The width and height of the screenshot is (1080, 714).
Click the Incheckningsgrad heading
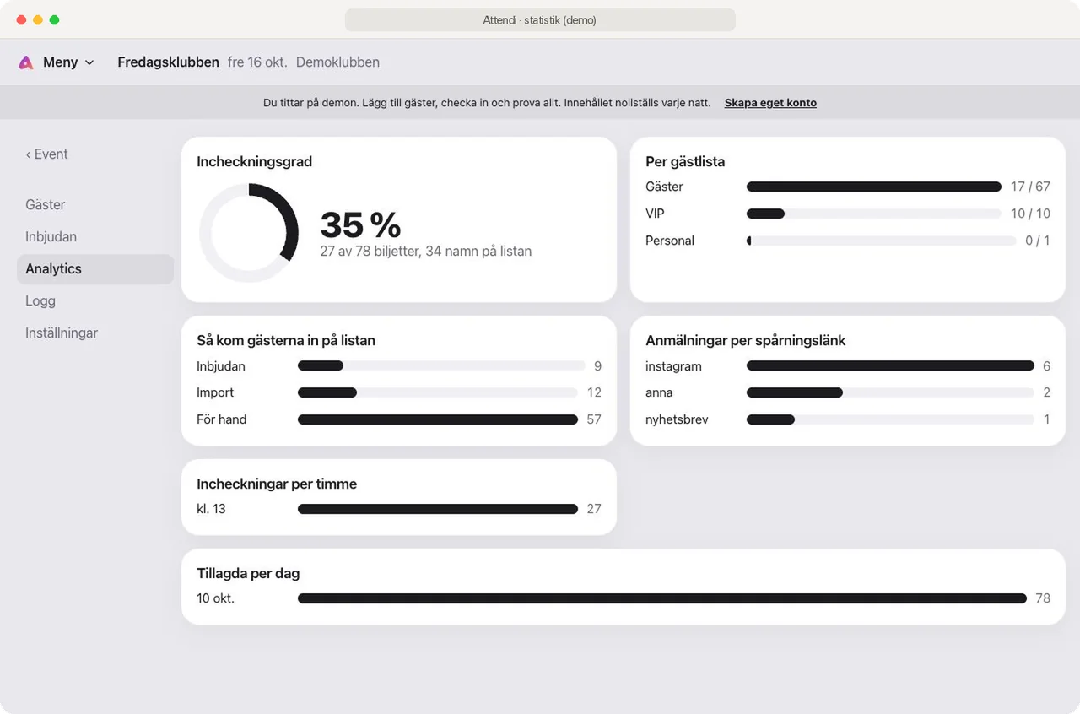click(254, 161)
